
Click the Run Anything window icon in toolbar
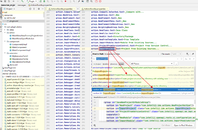pyautogui.click(x=88, y=1)
